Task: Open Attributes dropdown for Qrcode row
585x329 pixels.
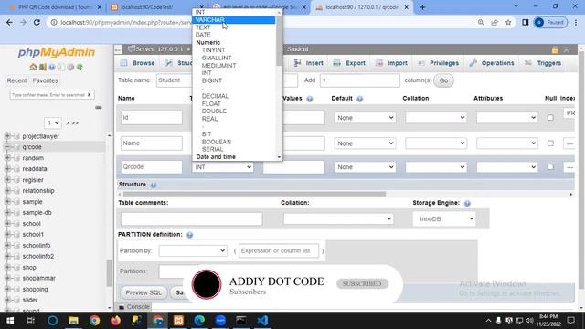Action: coord(507,167)
